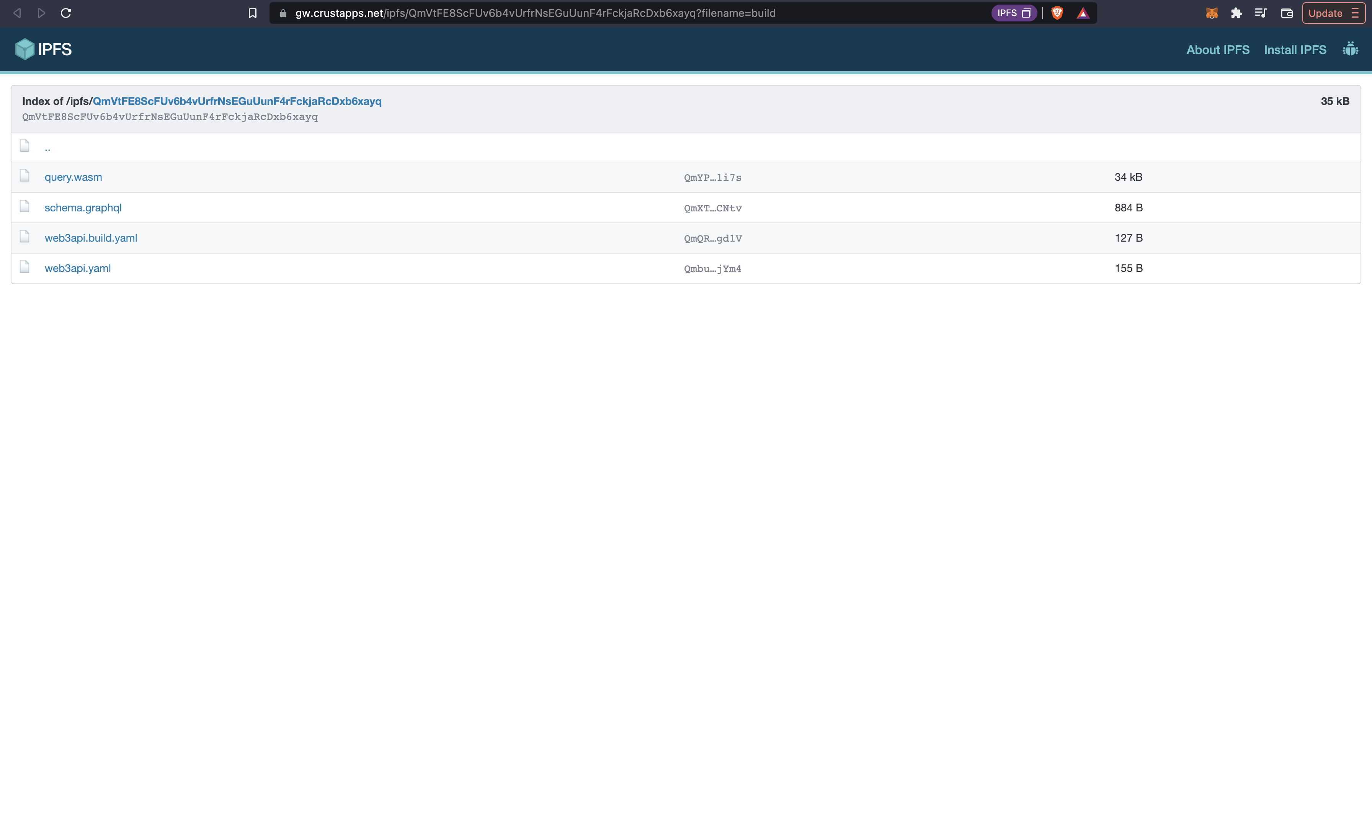
Task: Open the About IPFS page
Action: [1217, 49]
